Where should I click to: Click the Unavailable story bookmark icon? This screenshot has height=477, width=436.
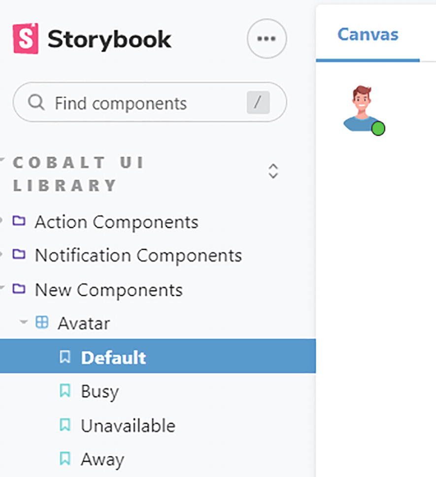(65, 425)
